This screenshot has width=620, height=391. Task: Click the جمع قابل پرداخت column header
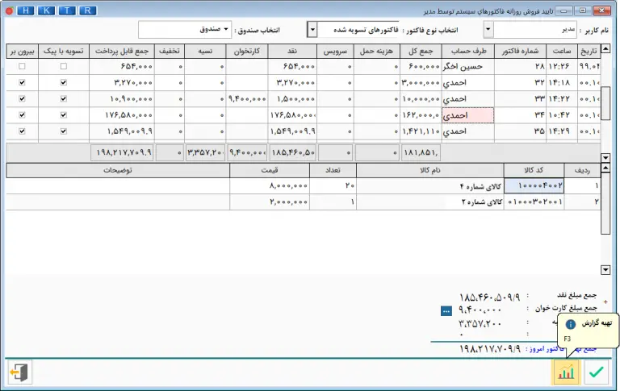(x=121, y=50)
